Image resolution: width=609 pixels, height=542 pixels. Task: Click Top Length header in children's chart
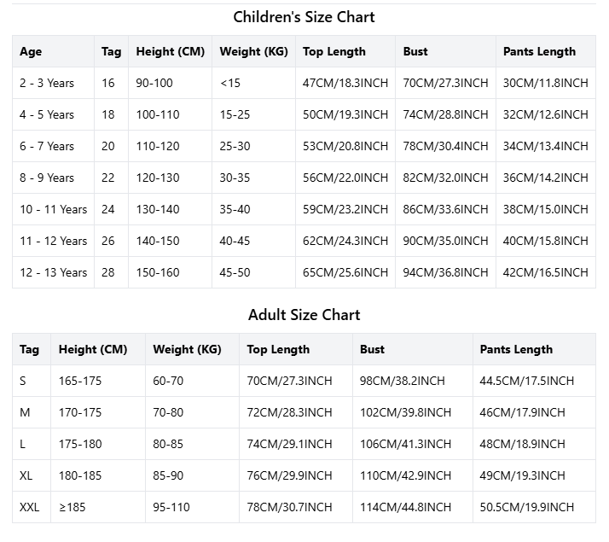coord(334,52)
